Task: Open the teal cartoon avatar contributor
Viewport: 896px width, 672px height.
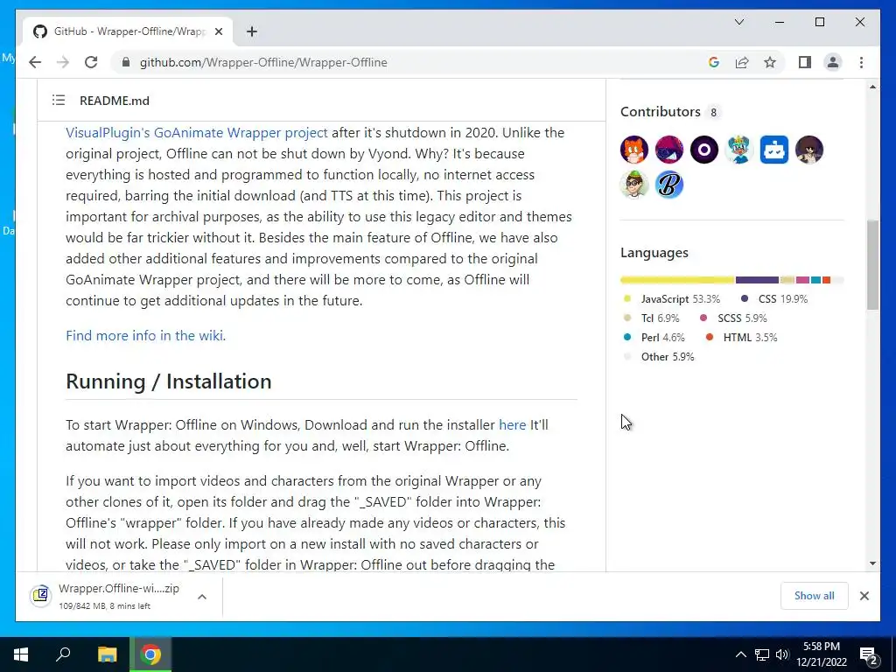Action: click(738, 150)
